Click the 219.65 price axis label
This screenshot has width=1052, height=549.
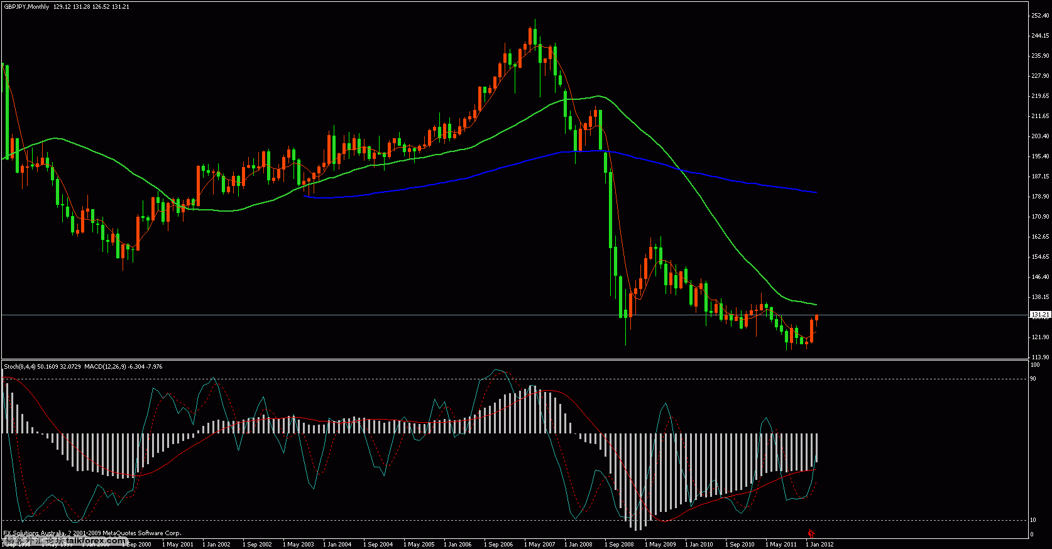1040,96
